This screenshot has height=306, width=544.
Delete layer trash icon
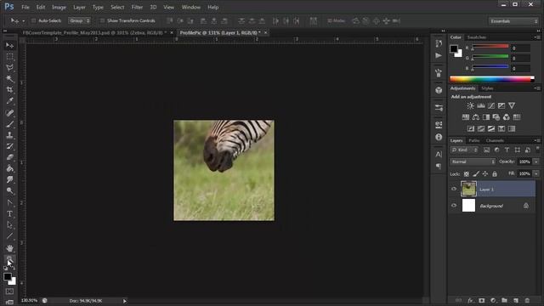[527, 300]
